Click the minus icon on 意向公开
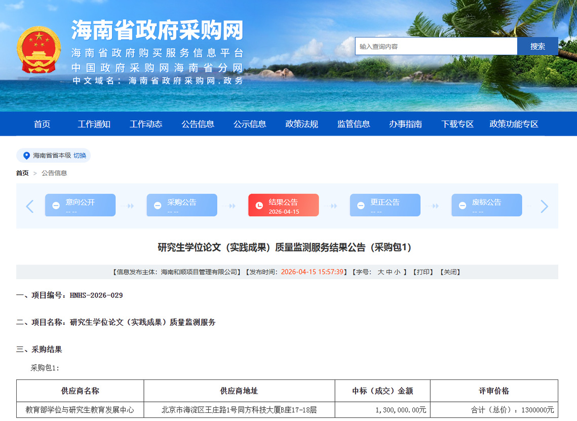The width and height of the screenshot is (577, 421). (56, 206)
